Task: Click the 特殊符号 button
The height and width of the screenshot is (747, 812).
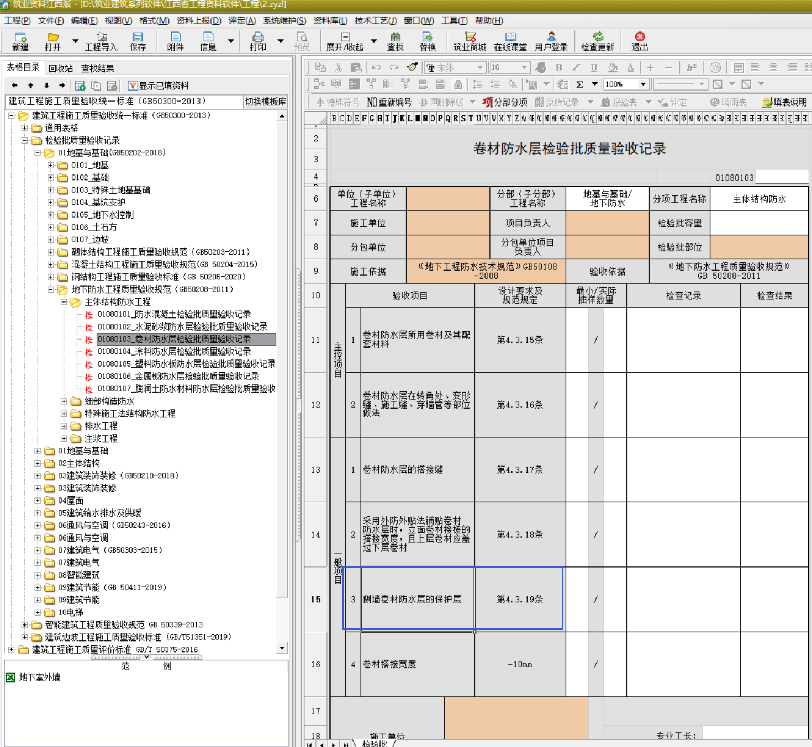Action: pyautogui.click(x=338, y=102)
